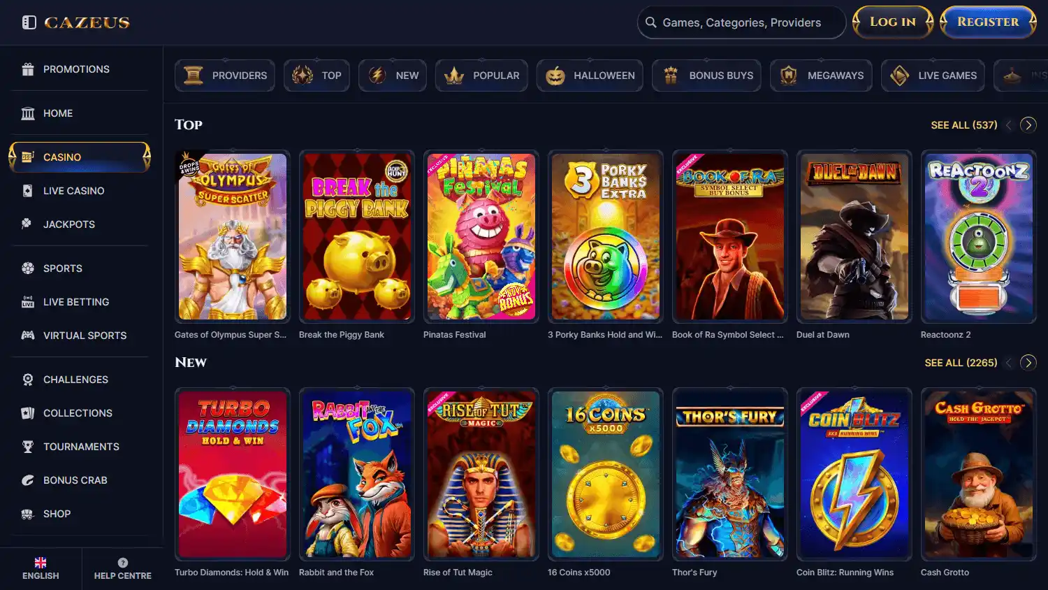Open Break the Piggy Bank game
This screenshot has height=590, width=1048.
coord(357,237)
